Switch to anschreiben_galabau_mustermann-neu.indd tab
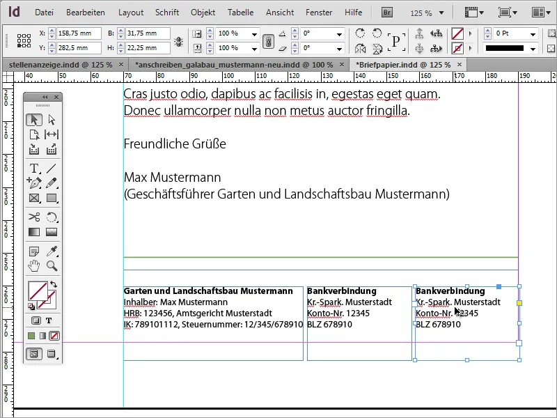 tap(234, 65)
